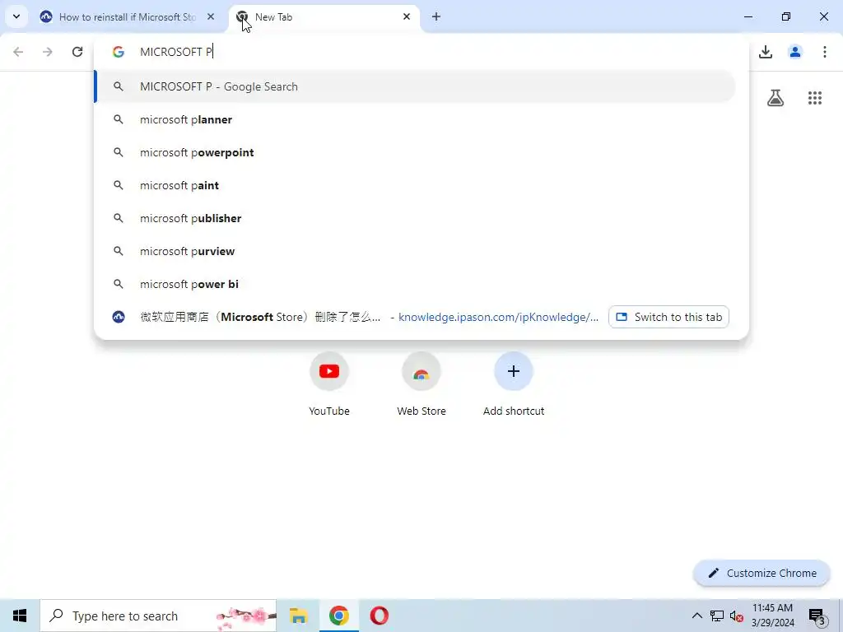Launch Opera from the taskbar

(x=379, y=616)
